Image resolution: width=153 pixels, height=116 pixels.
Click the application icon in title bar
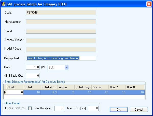point(3,4)
